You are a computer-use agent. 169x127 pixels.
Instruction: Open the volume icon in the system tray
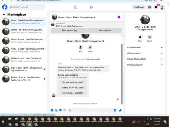pyautogui.click(x=148, y=124)
